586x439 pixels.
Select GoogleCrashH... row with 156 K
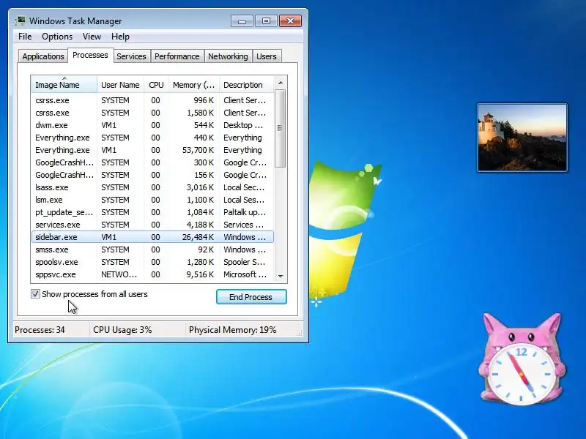(x=152, y=175)
